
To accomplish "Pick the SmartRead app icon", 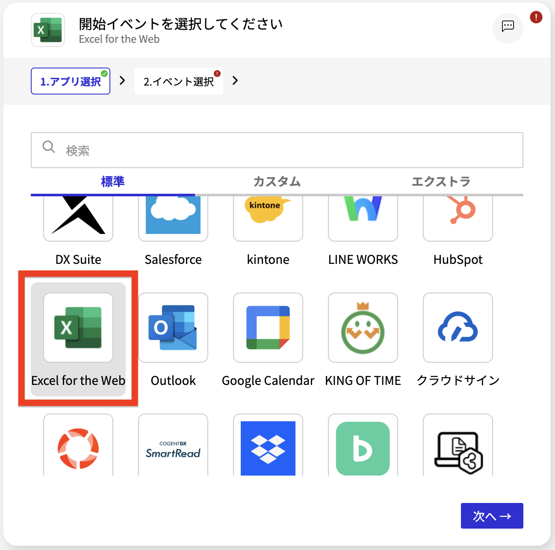I will click(173, 445).
